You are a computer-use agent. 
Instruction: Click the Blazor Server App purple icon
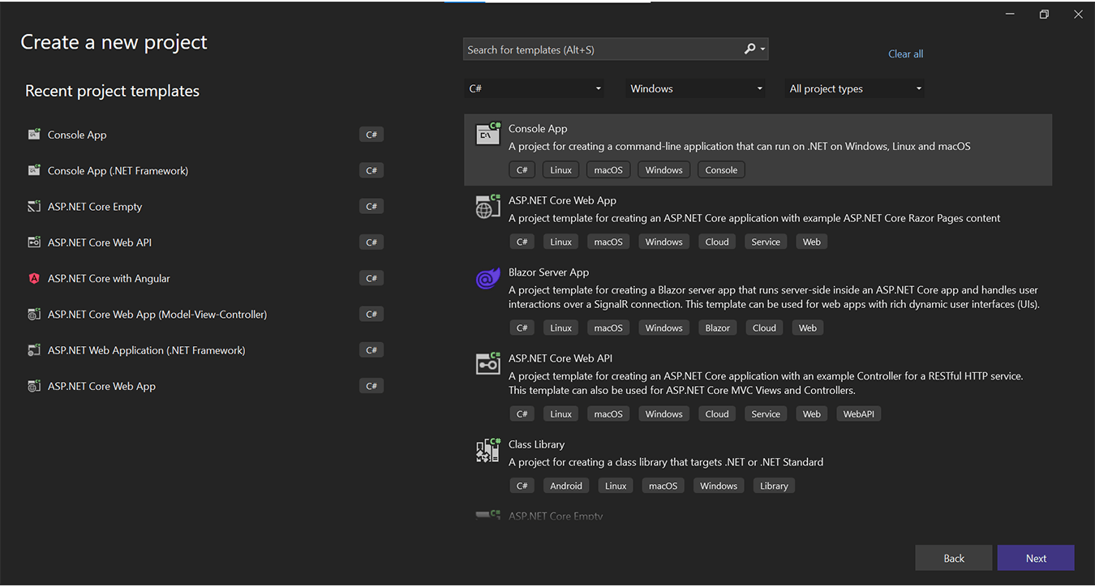(x=488, y=278)
